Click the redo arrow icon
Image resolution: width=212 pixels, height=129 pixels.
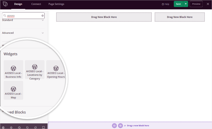click(x=35, y=128)
